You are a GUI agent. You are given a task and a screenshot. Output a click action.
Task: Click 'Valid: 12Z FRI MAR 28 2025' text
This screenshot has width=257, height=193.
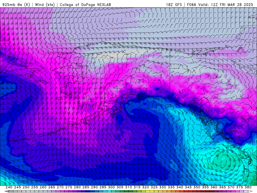226,5
